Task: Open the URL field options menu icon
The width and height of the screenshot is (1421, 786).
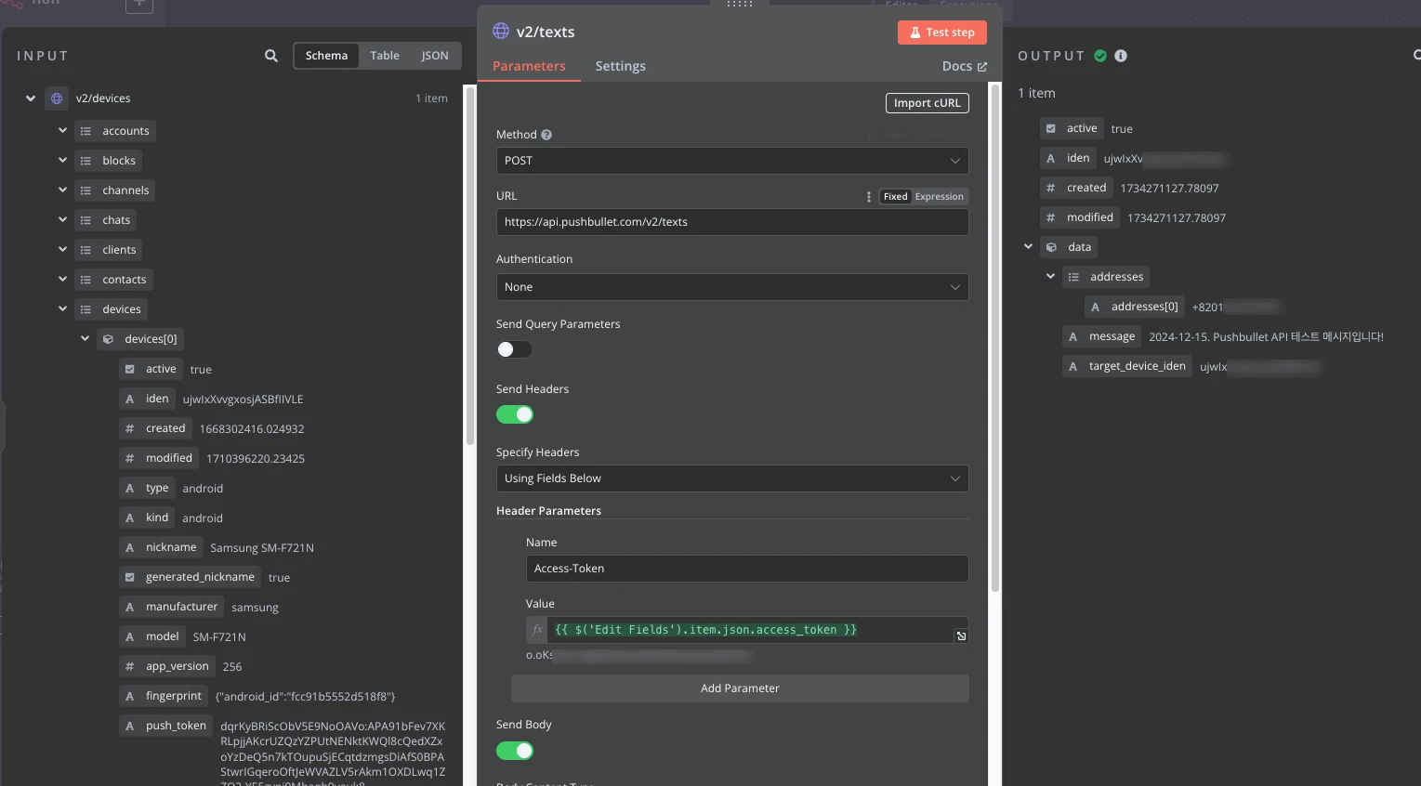Action: (x=869, y=197)
